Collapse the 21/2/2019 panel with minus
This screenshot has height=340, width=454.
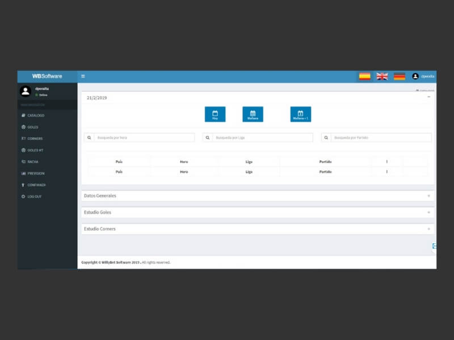coord(428,97)
